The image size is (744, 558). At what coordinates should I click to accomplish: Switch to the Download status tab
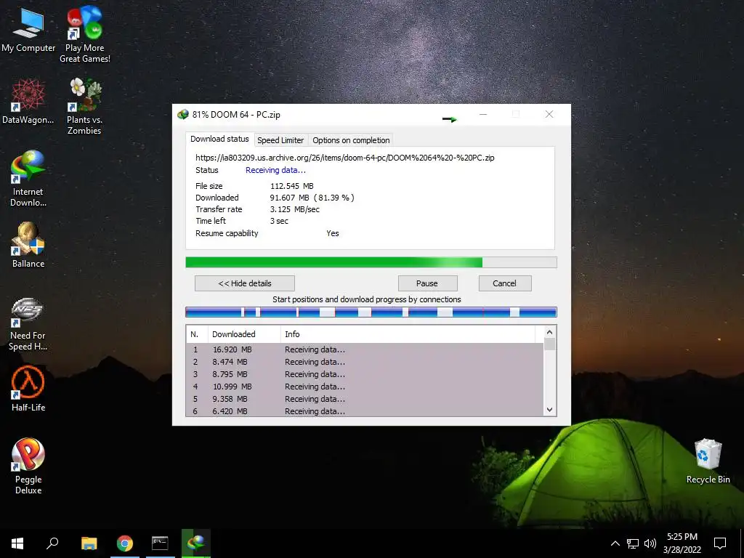click(x=219, y=139)
